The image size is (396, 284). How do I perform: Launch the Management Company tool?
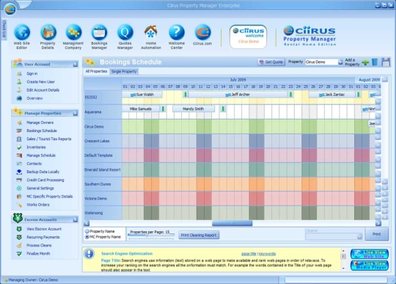(x=73, y=32)
